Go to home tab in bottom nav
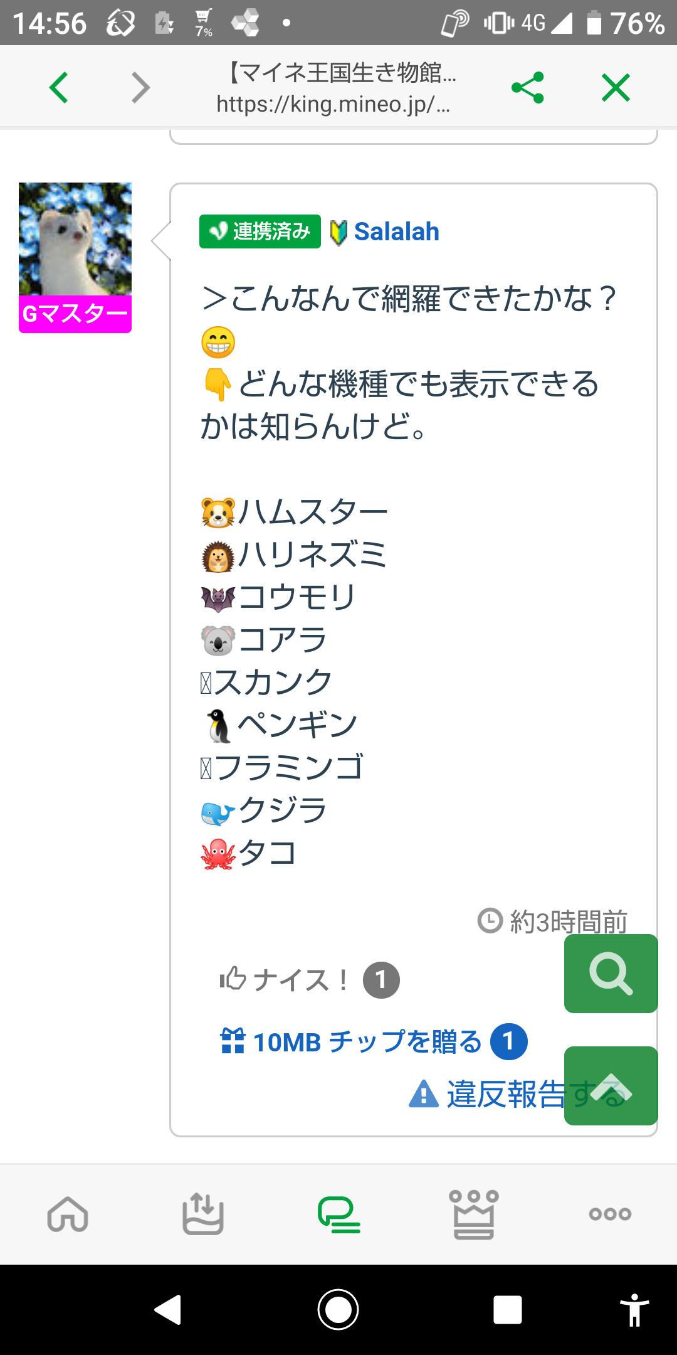Screen dimensions: 677x1355 pyautogui.click(x=68, y=1214)
